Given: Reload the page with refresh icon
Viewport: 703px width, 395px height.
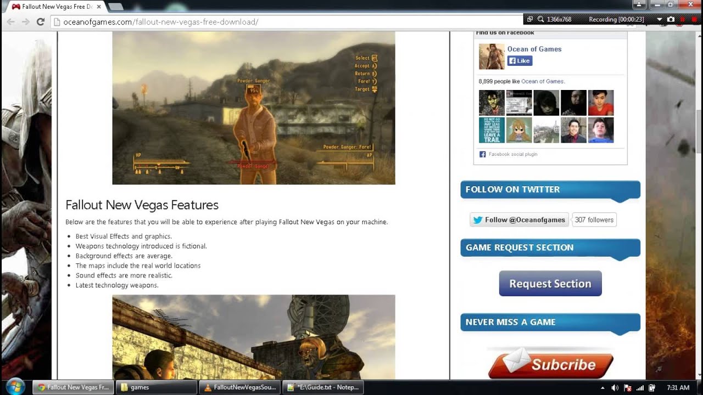Looking at the screenshot, I should tap(40, 22).
